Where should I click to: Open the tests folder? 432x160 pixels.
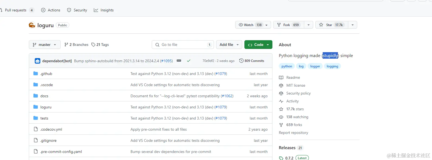coord(44,118)
